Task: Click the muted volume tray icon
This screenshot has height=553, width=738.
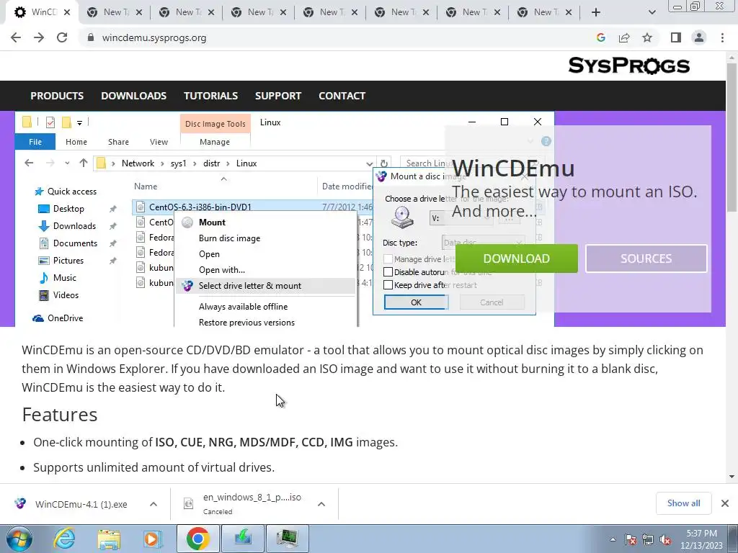Action: click(x=665, y=539)
